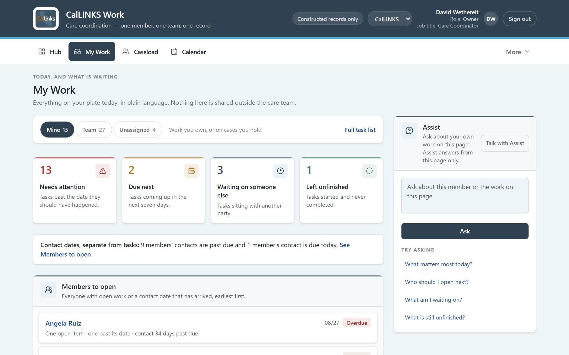Open the CalLINKS organization dropdown

(390, 19)
